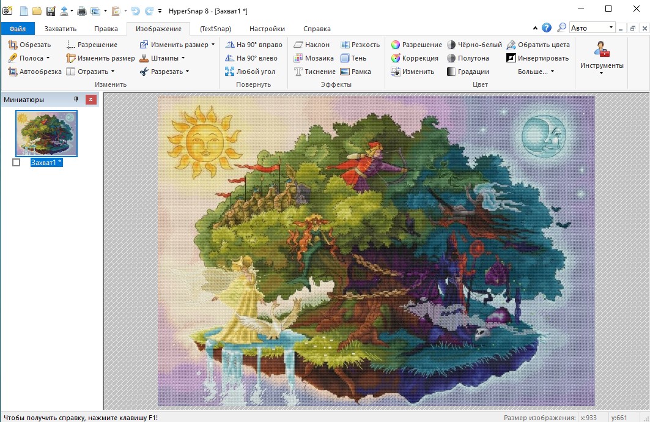Toggle the Миниатюры panel pin
Image resolution: width=650 pixels, height=422 pixels.
coord(76,100)
